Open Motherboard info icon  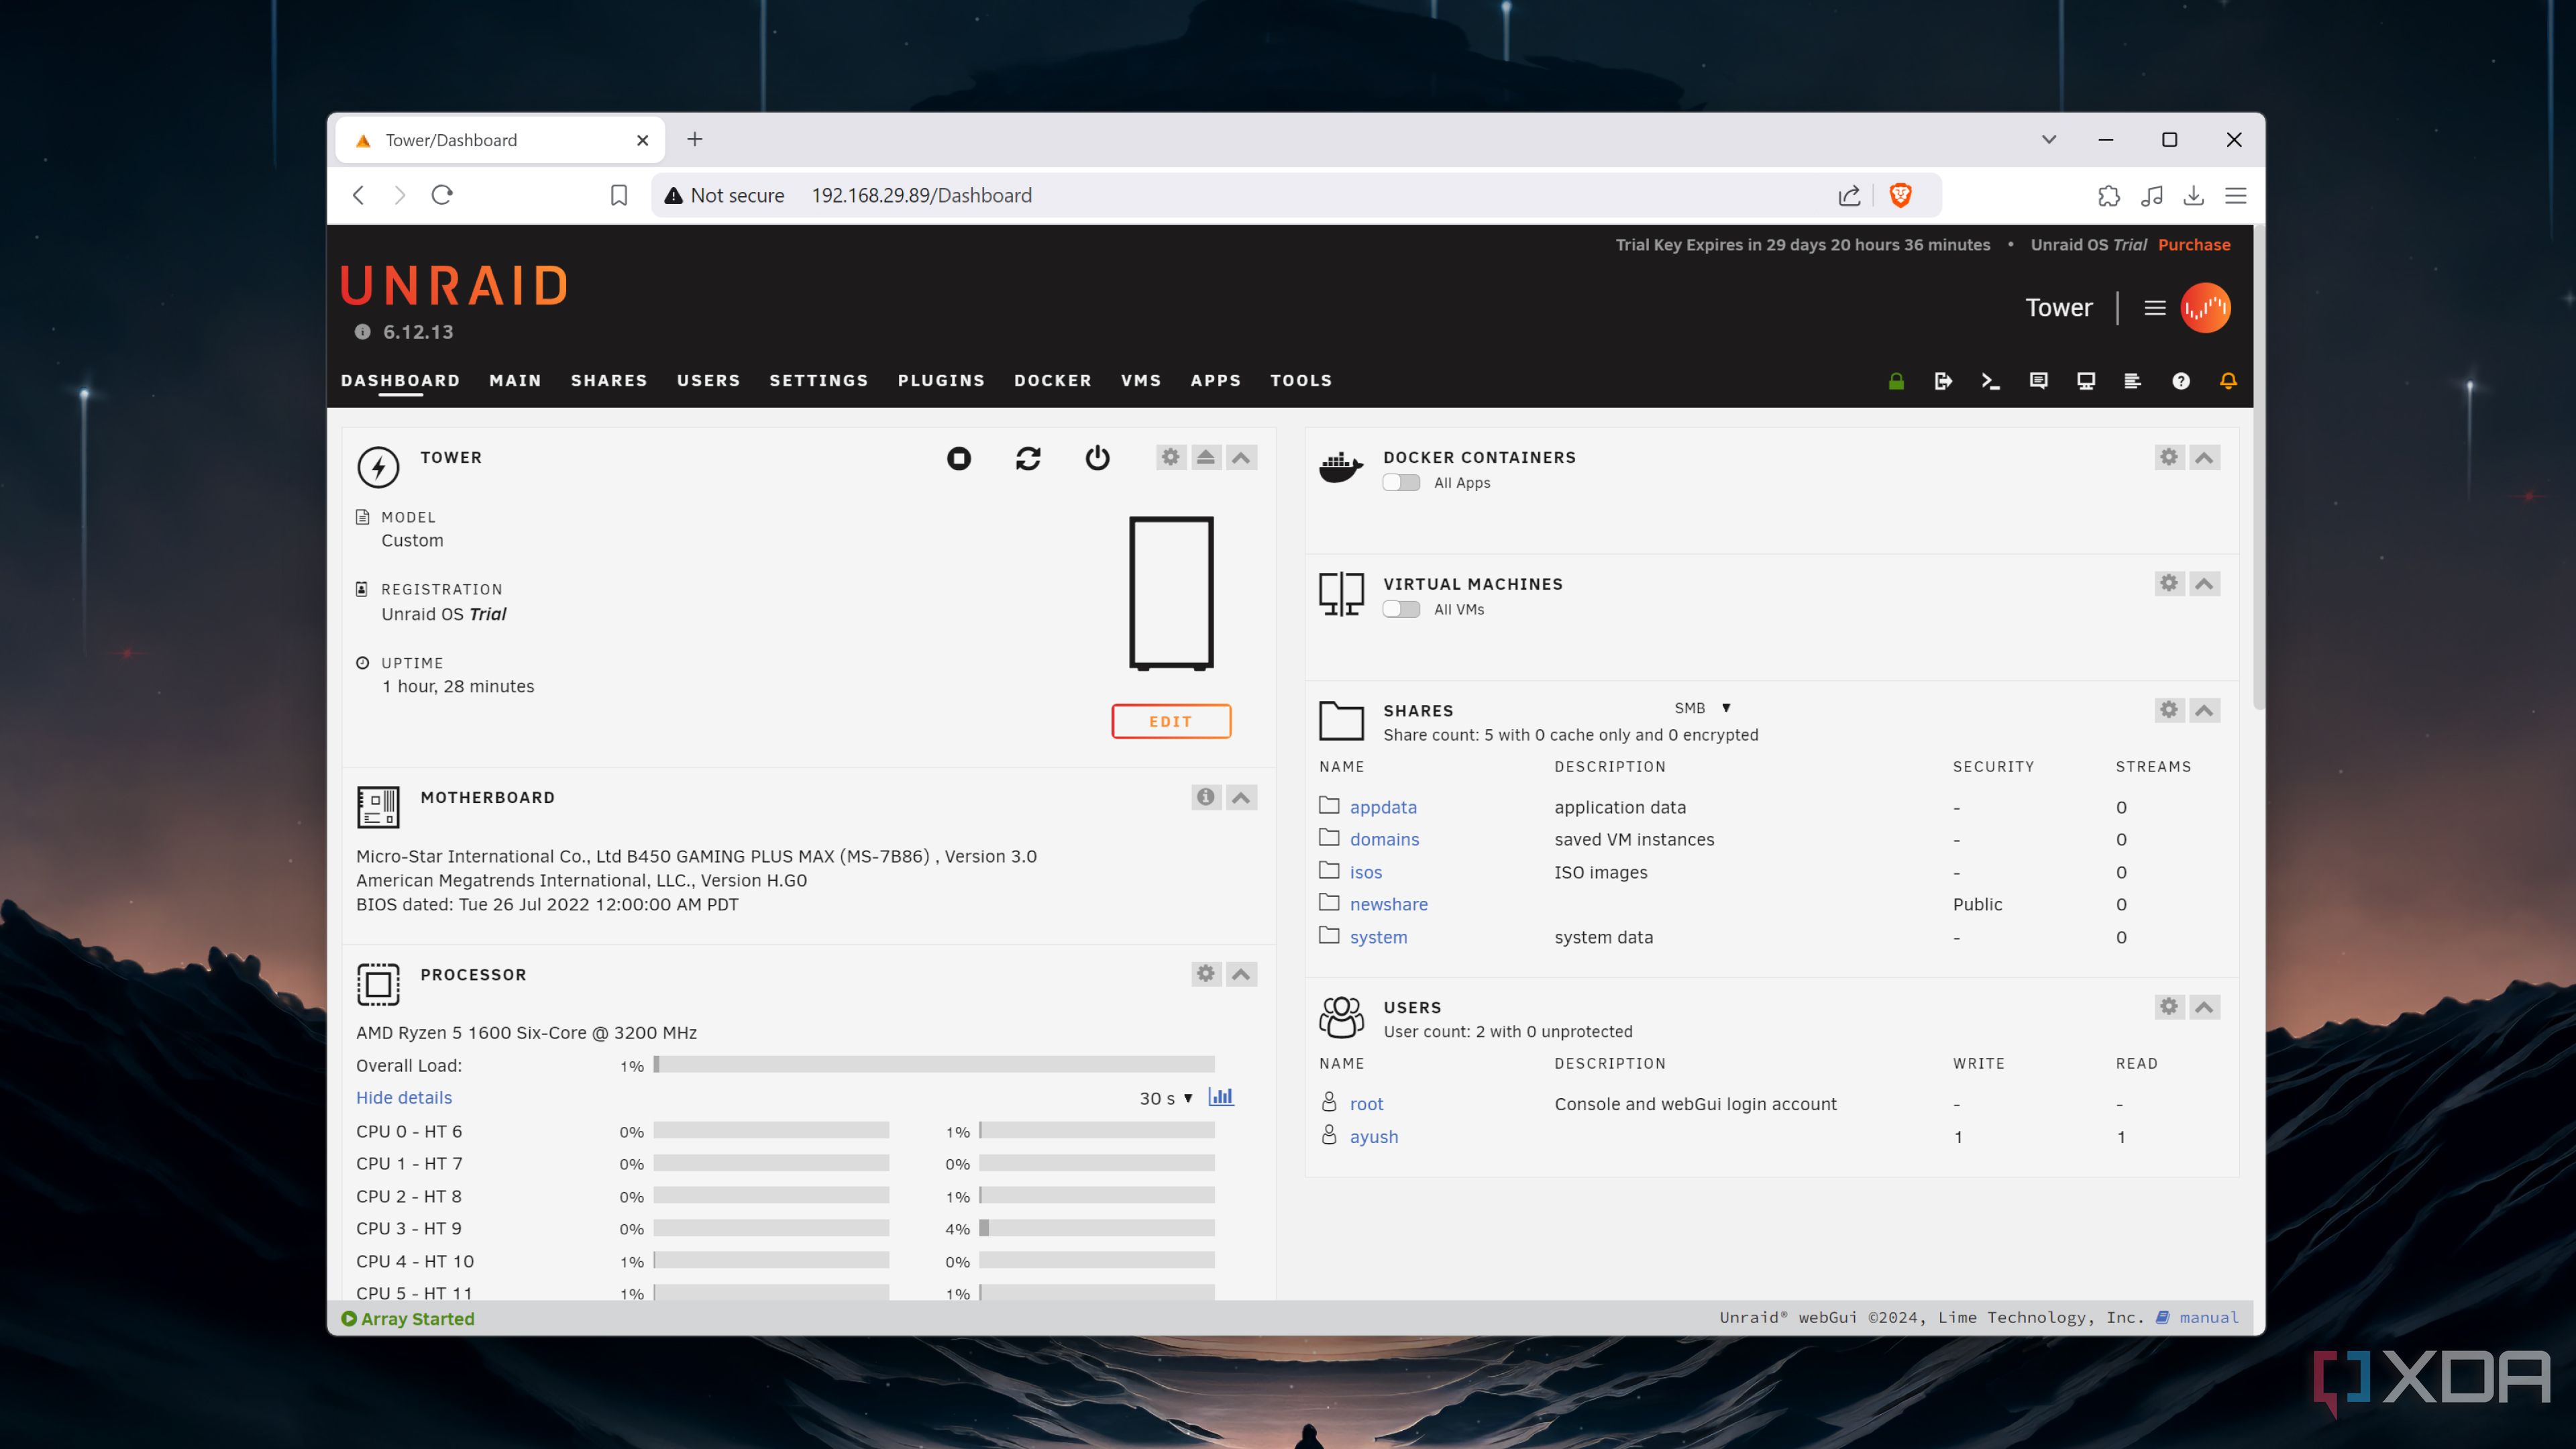click(x=1206, y=797)
